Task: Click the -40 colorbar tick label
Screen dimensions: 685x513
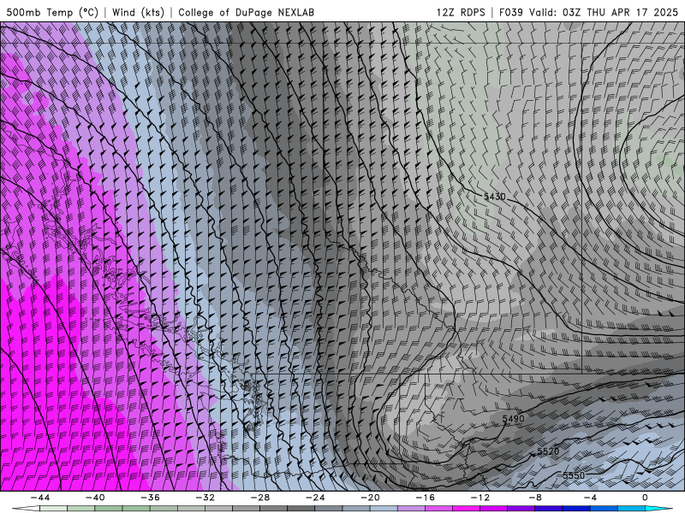Action: (95, 498)
